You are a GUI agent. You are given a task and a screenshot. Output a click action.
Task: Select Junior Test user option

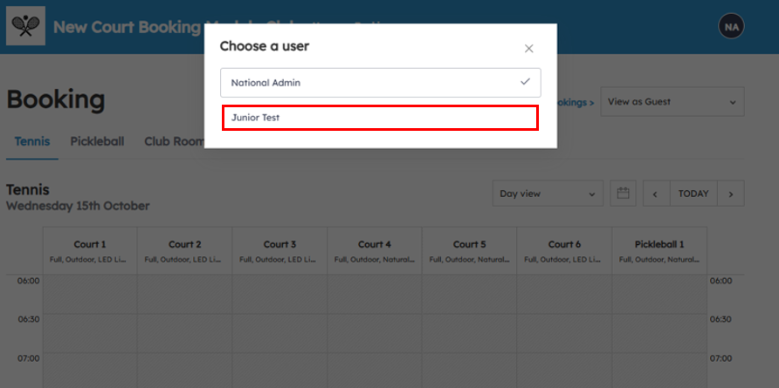(x=380, y=118)
